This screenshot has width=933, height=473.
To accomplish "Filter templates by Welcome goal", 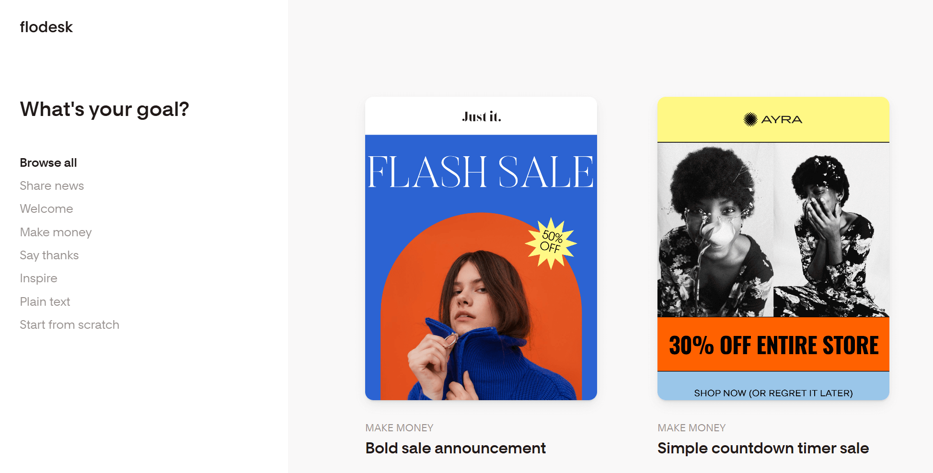I will coord(46,209).
